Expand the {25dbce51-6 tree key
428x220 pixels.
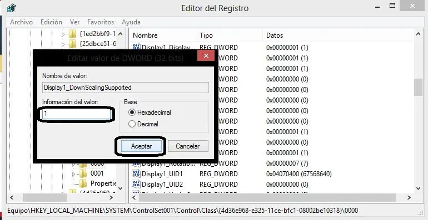click(x=63, y=44)
